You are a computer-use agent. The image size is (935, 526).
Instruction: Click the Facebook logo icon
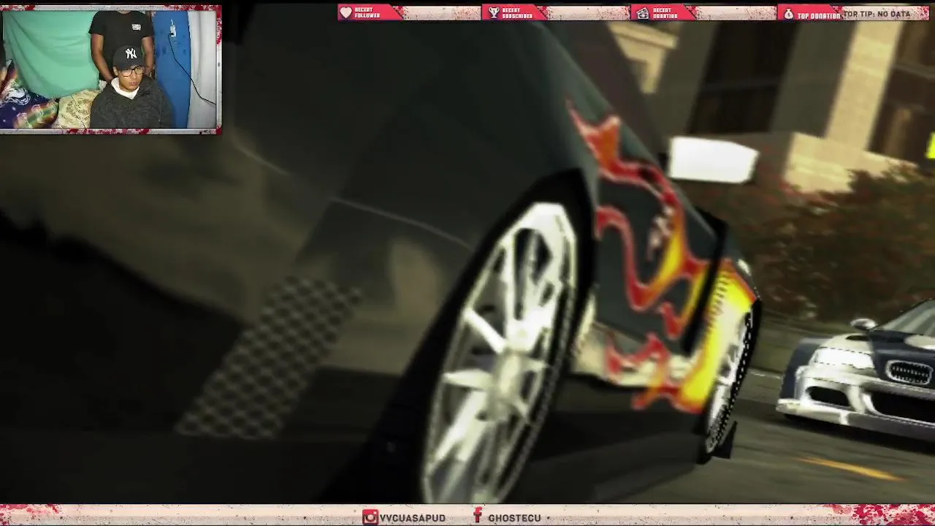pyautogui.click(x=478, y=517)
